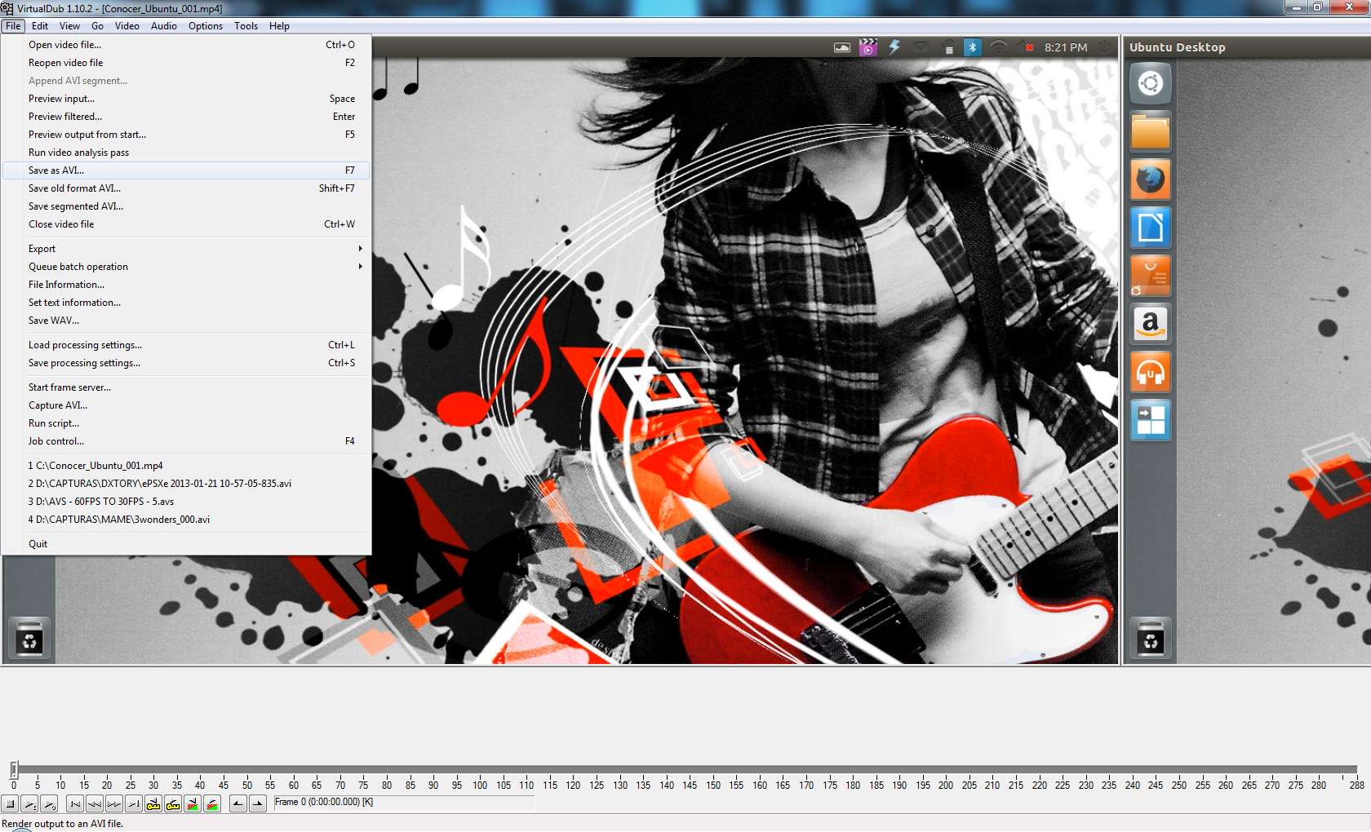Click the frame 150 mark on the timeline
The image size is (1371, 832).
pyautogui.click(x=713, y=786)
